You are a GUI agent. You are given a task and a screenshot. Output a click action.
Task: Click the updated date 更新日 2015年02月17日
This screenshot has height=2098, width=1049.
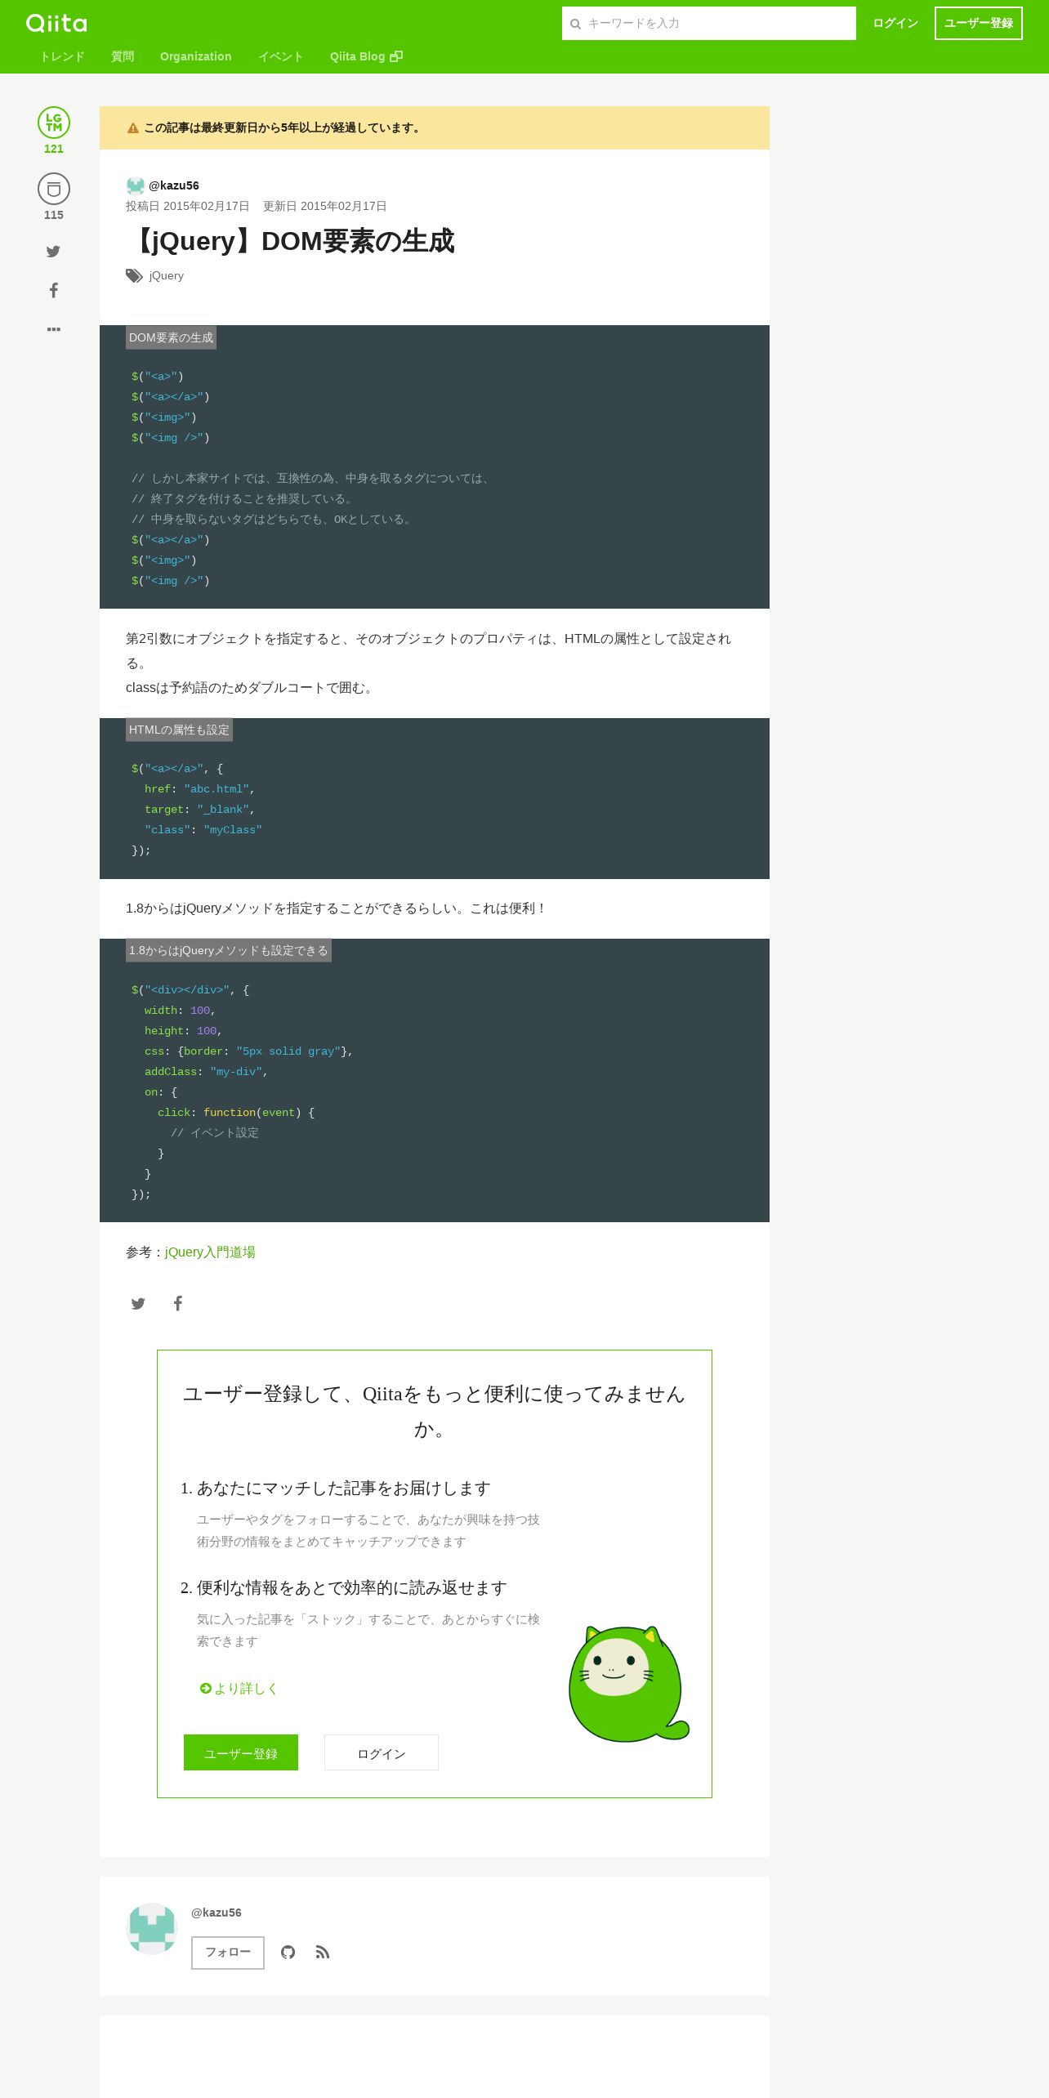[x=325, y=207]
